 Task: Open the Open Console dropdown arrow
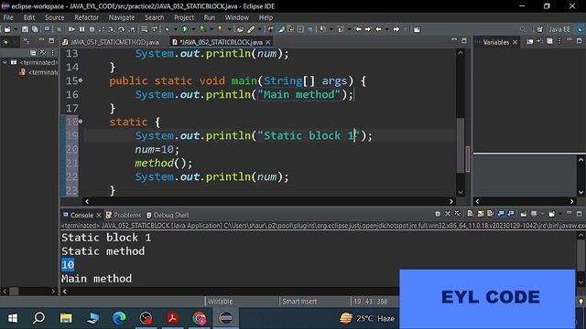[560, 214]
